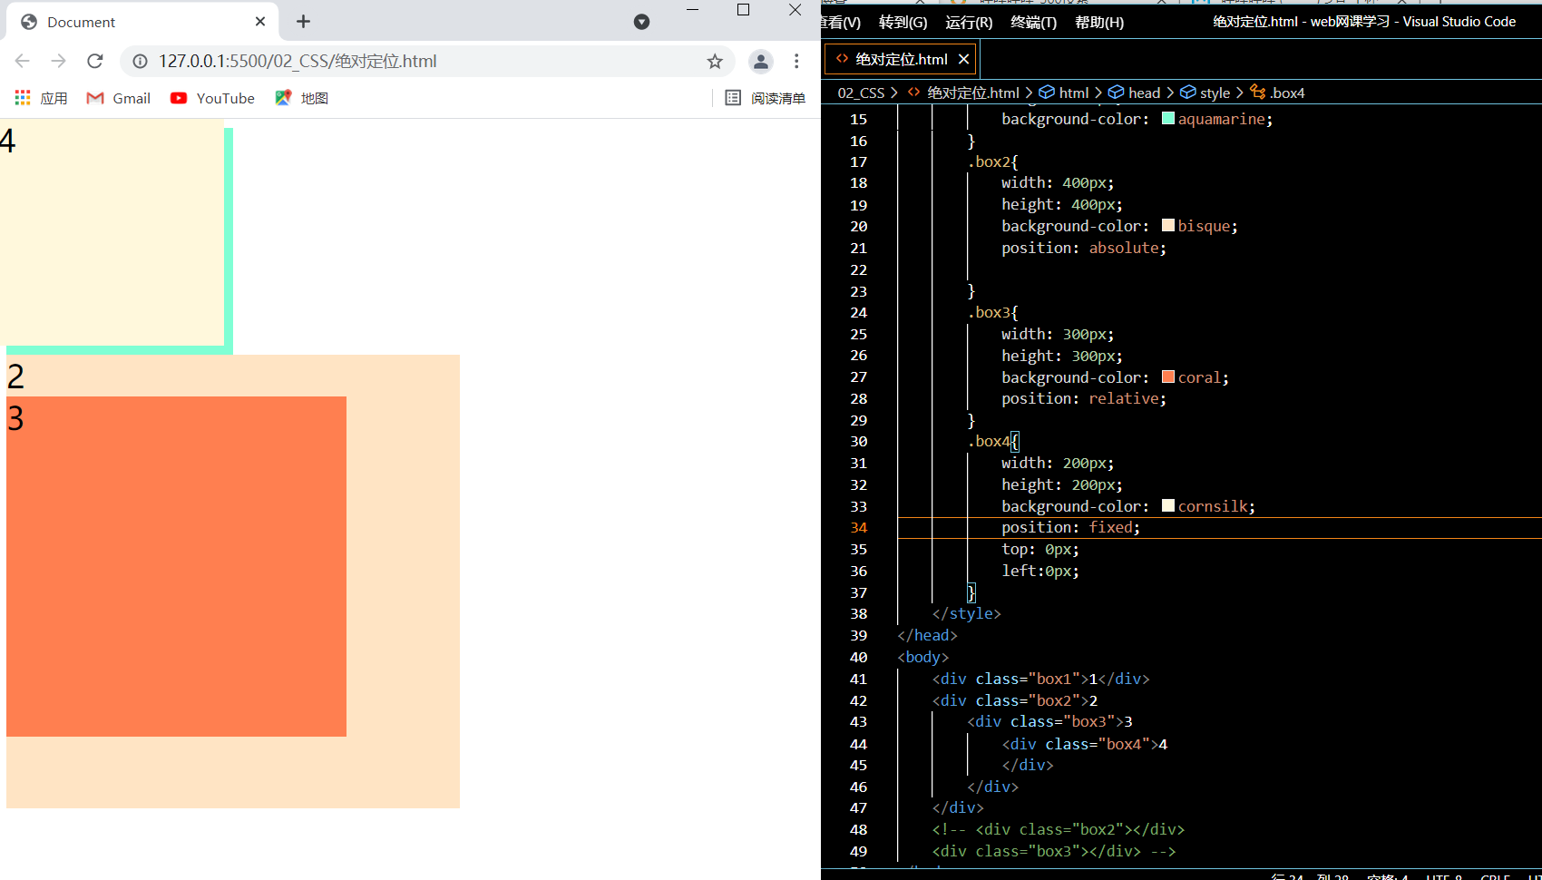1542x880 pixels.
Task: Click the coral box labeled 3 in page
Action: 176,566
